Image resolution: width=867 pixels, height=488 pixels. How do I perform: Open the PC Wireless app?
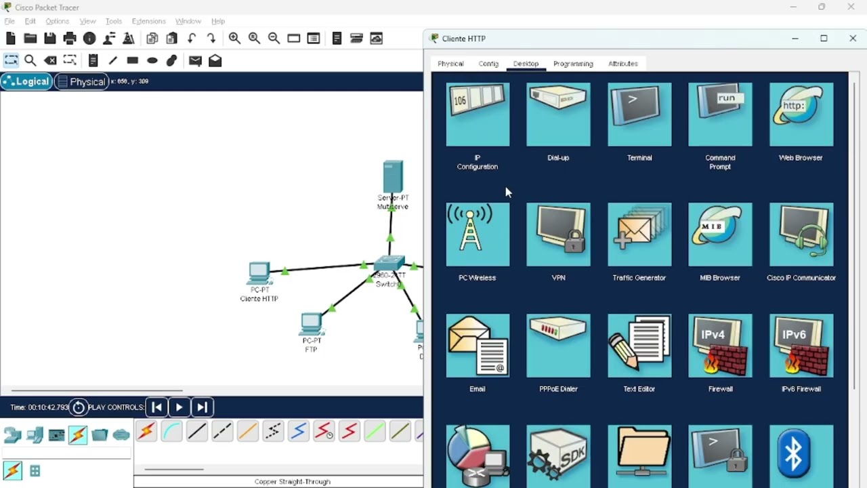(478, 235)
